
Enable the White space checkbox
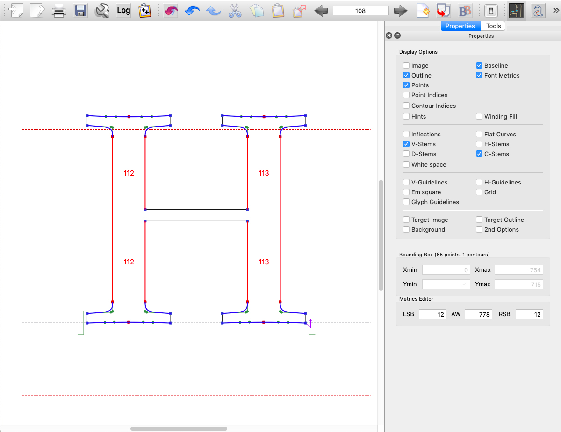point(406,165)
